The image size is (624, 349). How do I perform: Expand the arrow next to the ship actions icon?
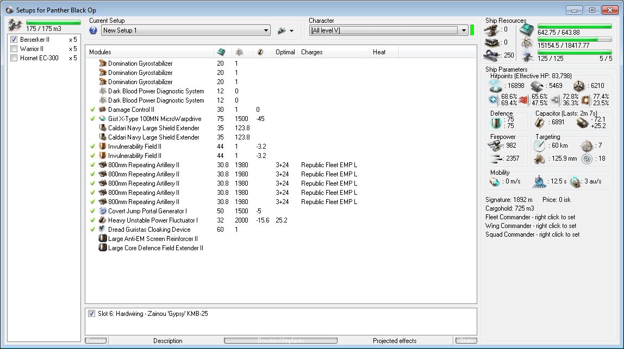(x=292, y=31)
